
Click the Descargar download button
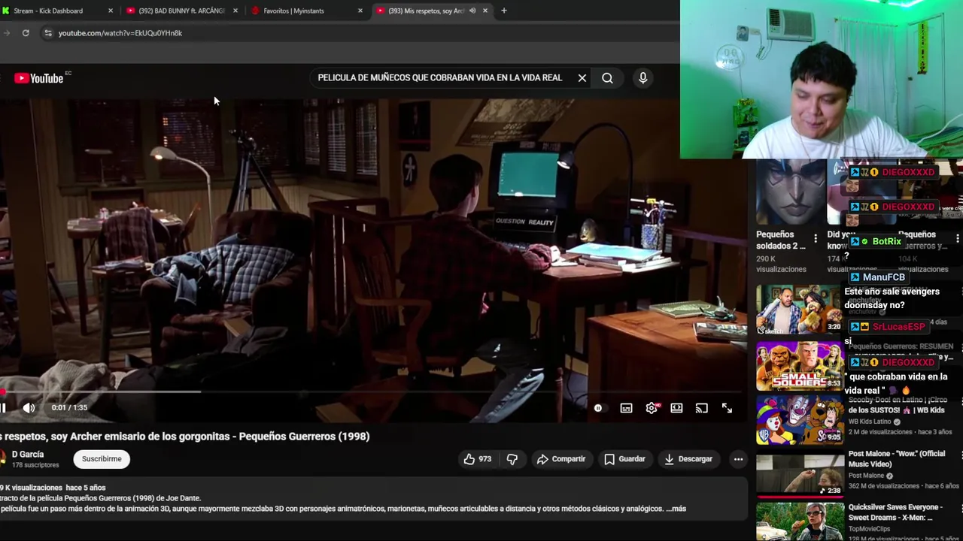point(688,459)
